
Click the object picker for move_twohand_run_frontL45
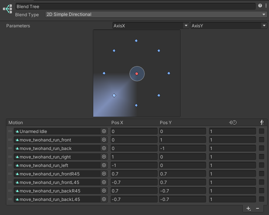pos(104,182)
